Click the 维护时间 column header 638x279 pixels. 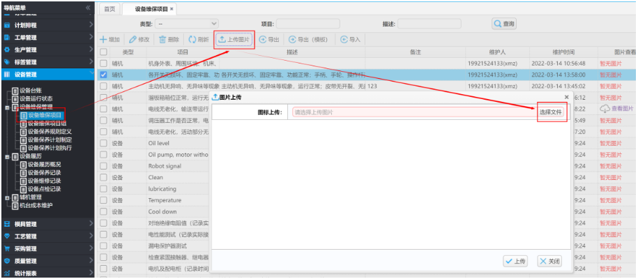click(x=563, y=52)
